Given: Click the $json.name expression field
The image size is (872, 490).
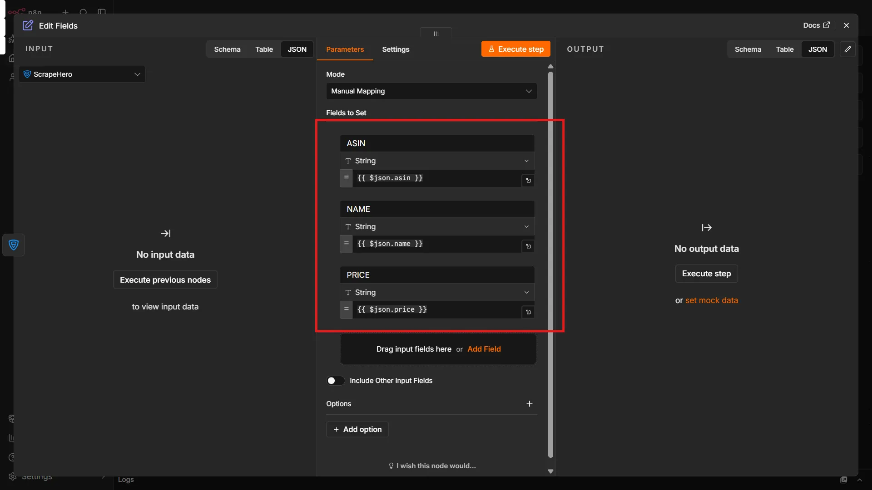Looking at the screenshot, I should pyautogui.click(x=437, y=244).
